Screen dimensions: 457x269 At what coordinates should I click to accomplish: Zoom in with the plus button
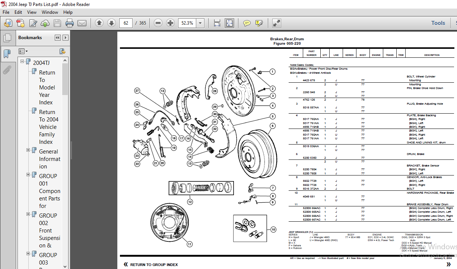pos(171,23)
